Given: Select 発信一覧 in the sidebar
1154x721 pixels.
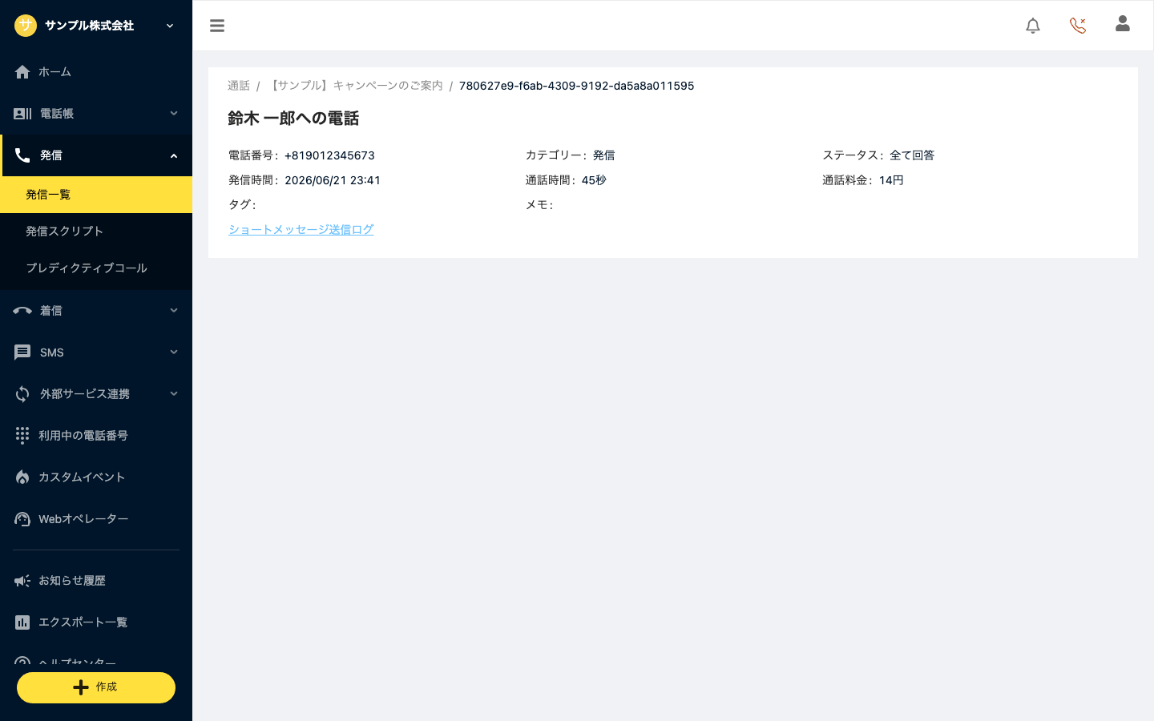Looking at the screenshot, I should pos(96,195).
